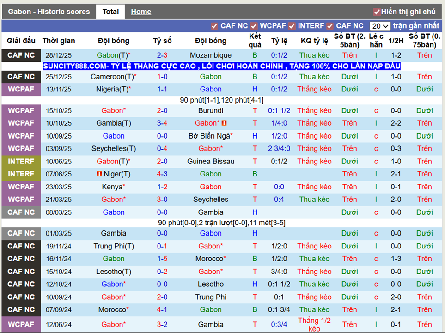Click the Gabon - Historic scores title
The width and height of the screenshot is (445, 333).
49,12
